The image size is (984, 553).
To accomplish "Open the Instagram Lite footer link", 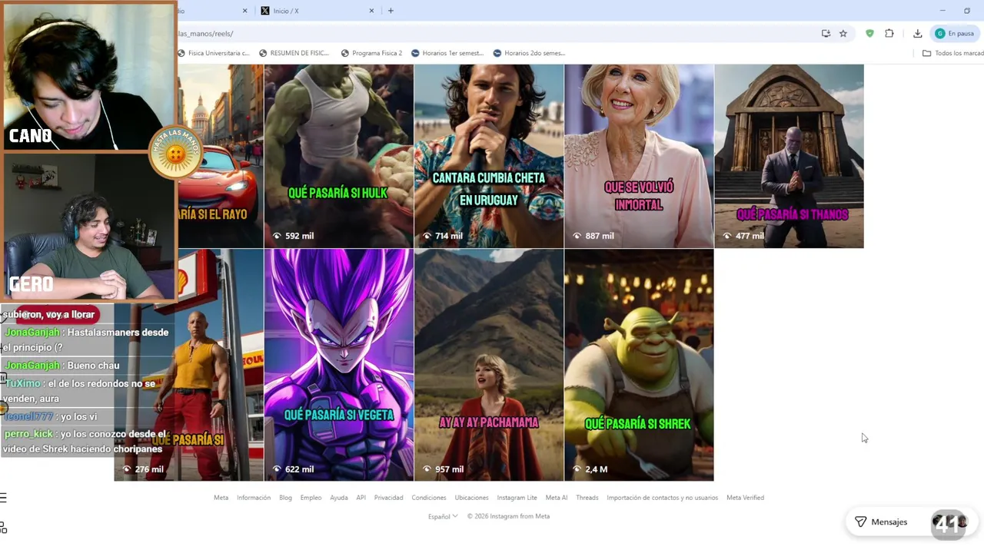I will click(x=517, y=498).
